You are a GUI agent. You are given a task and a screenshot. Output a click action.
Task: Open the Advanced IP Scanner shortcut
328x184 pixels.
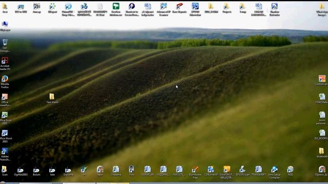pyautogui.click(x=163, y=9)
